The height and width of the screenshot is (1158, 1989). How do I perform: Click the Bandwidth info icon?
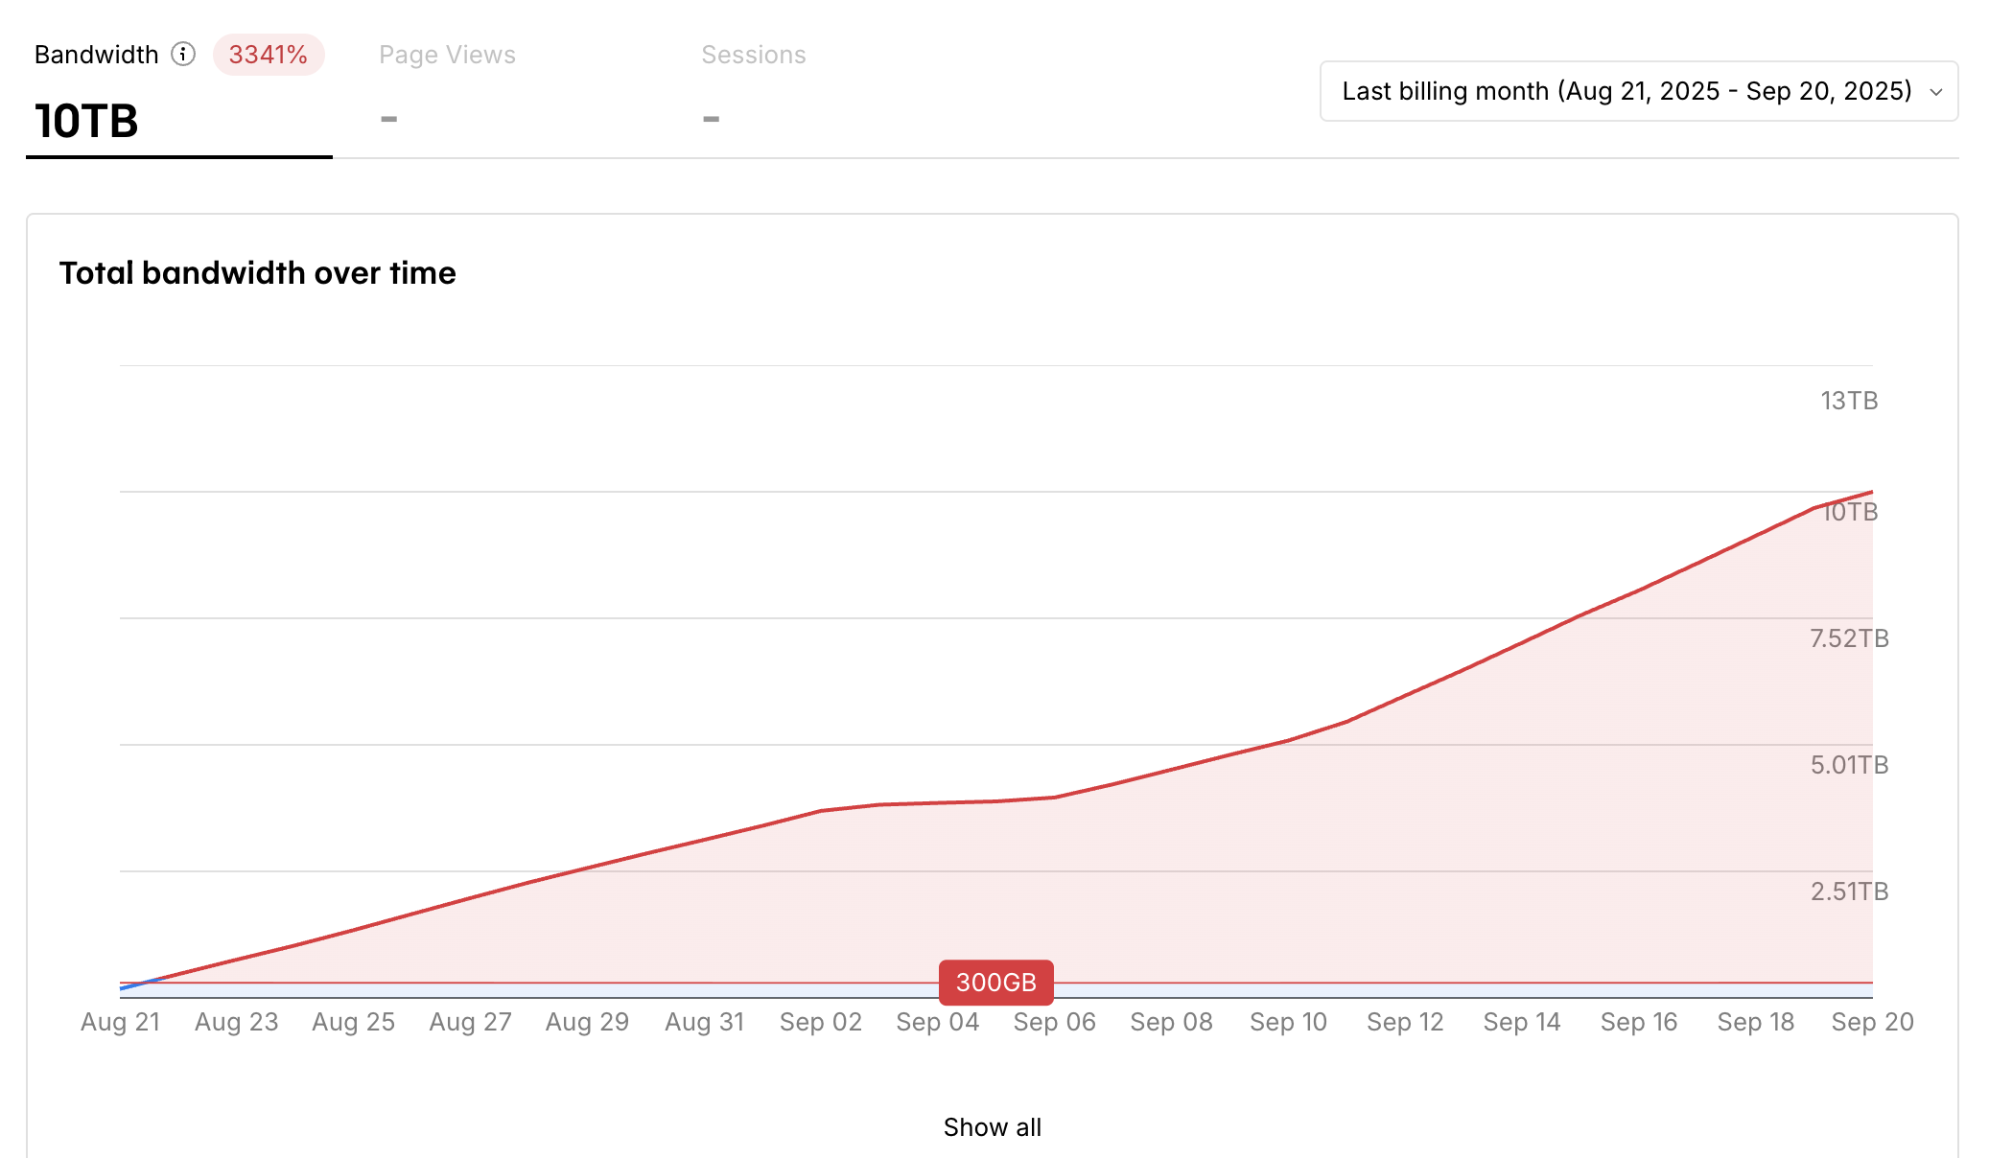click(x=183, y=54)
